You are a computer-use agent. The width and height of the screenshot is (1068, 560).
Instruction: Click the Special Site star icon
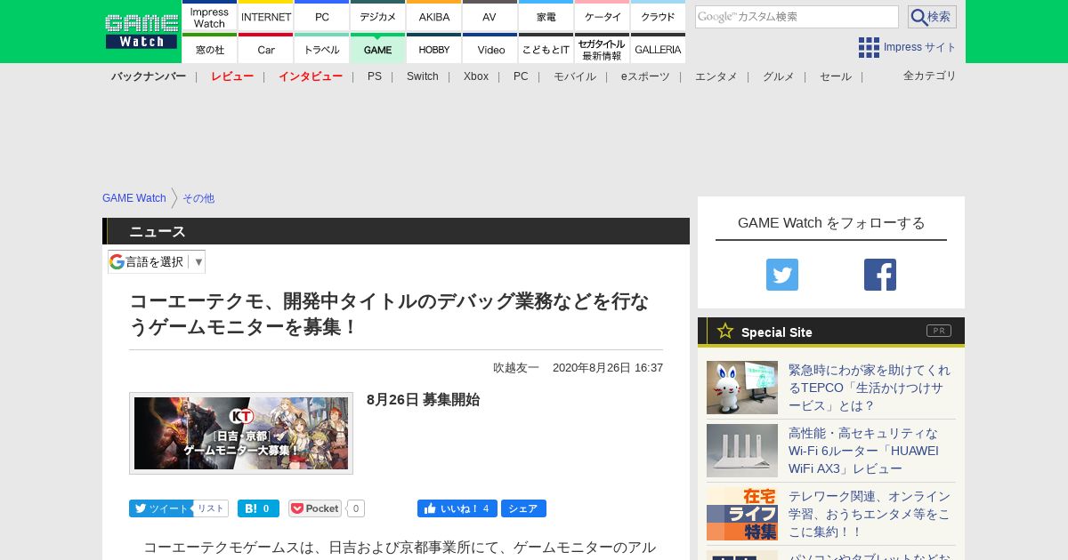(725, 331)
